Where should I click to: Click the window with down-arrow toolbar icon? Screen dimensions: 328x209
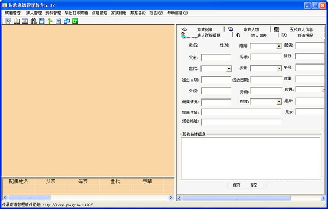click(x=25, y=21)
